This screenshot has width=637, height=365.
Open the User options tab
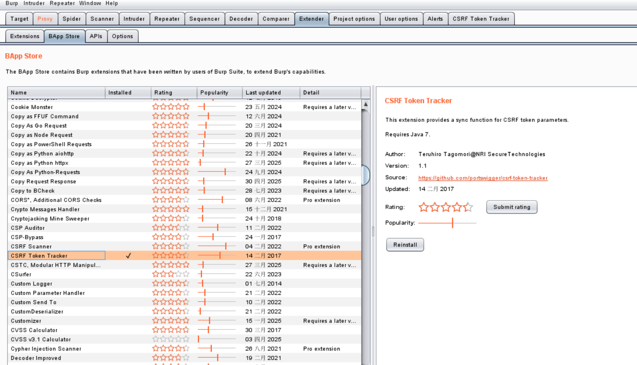(401, 19)
